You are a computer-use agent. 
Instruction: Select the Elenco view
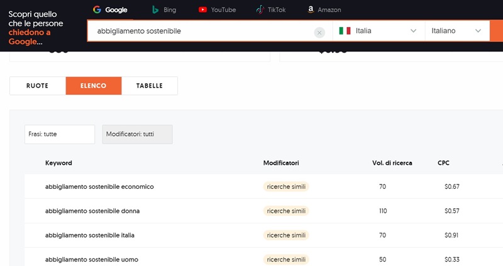click(x=93, y=86)
